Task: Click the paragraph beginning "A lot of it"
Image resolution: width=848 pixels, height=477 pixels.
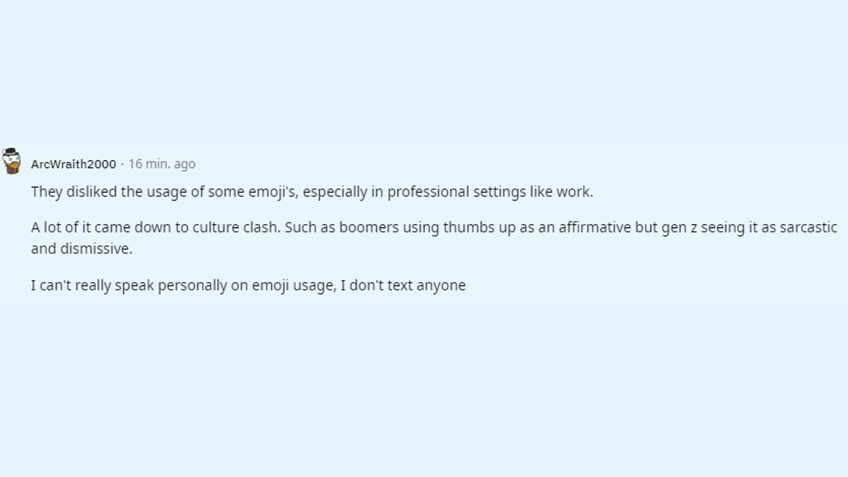Action: click(x=434, y=238)
